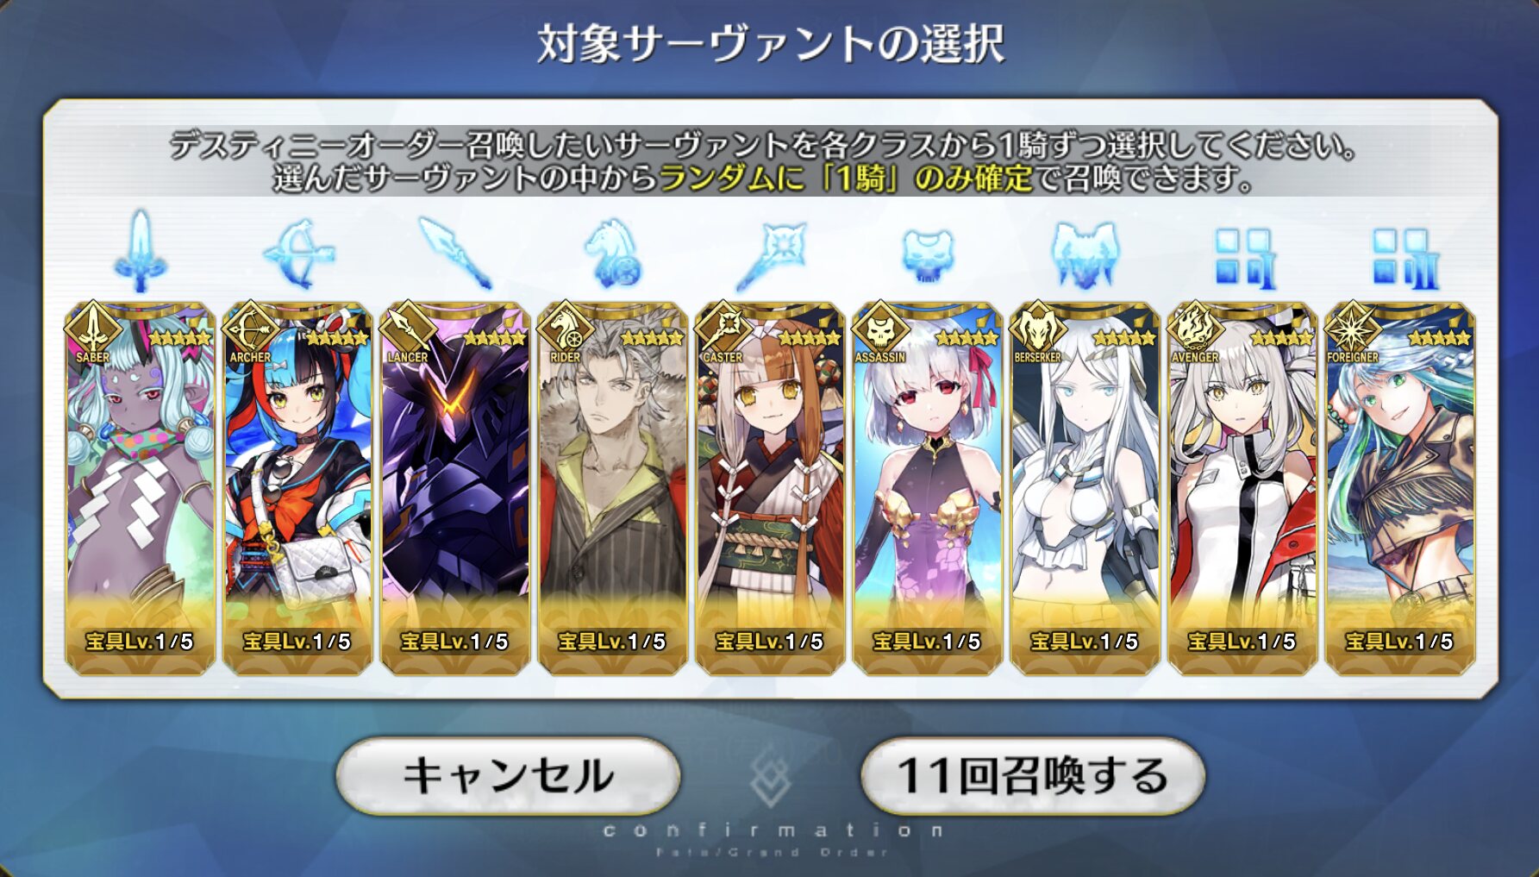Select the Assassin servant card
This screenshot has height=877, width=1539.
[928, 487]
